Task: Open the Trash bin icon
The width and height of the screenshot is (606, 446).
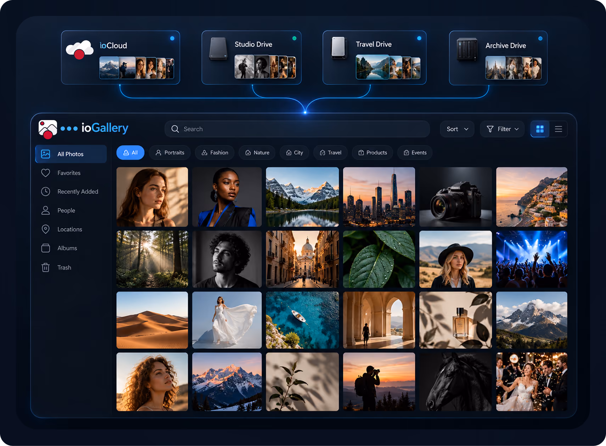Action: (46, 267)
